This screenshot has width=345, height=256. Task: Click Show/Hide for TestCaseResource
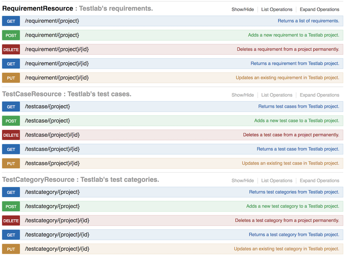[243, 95]
